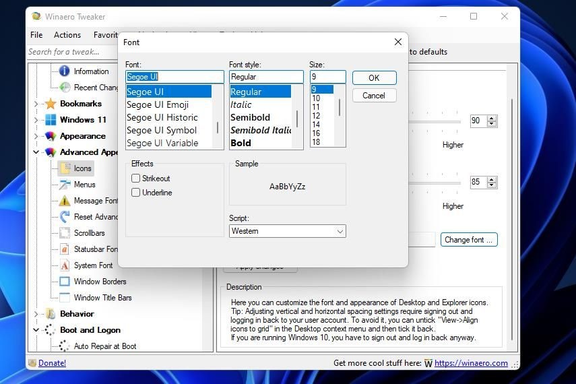Select the Window Borders icon

65,282
